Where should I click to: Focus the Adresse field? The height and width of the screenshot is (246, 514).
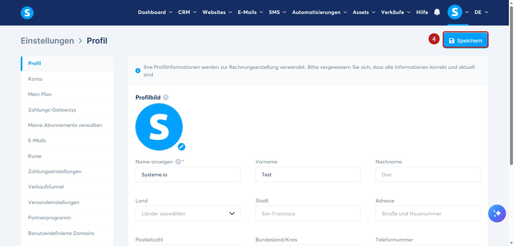tap(428, 213)
